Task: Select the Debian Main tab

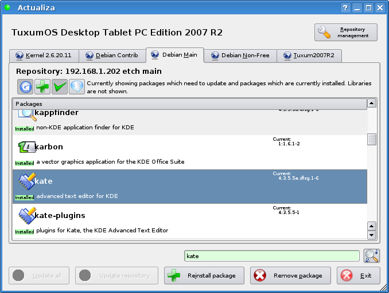Action: pyautogui.click(x=175, y=55)
